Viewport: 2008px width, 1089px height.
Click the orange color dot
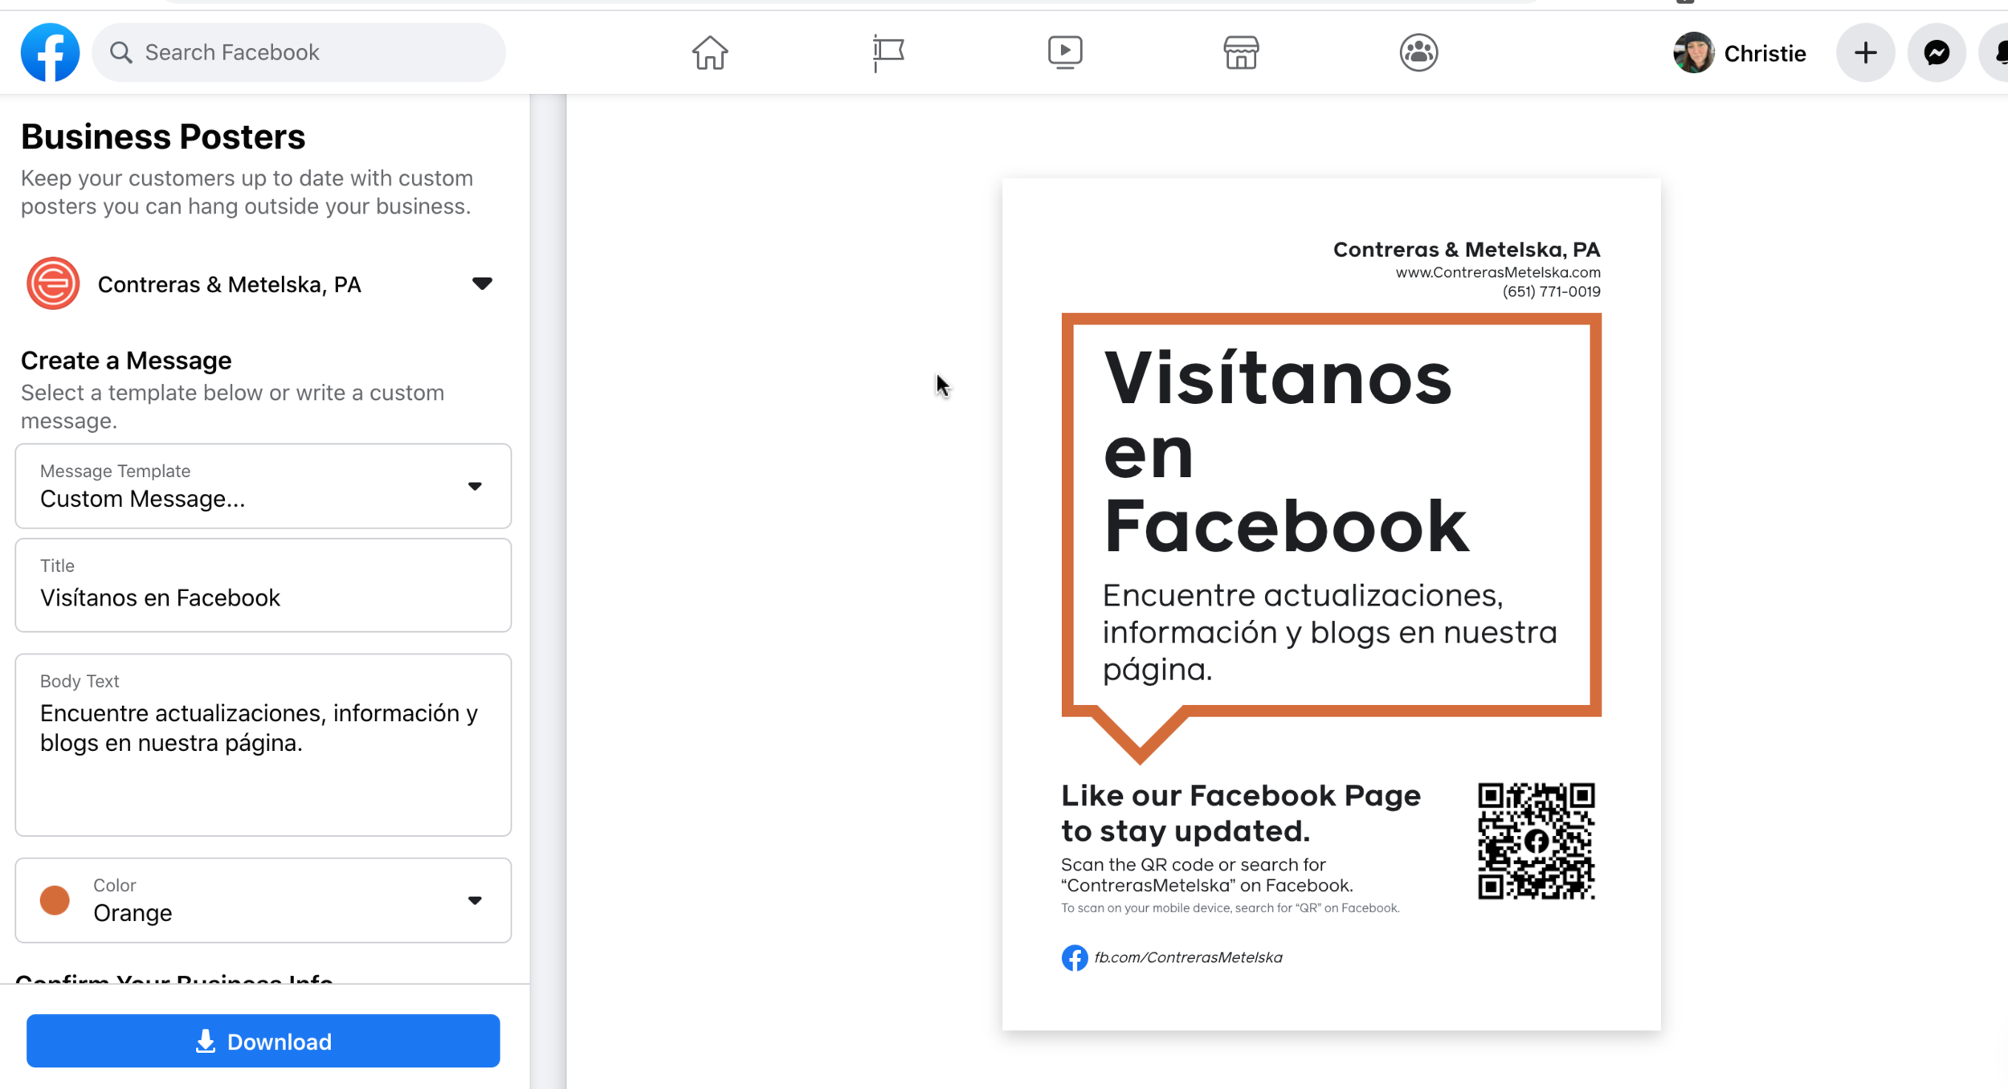tap(55, 900)
